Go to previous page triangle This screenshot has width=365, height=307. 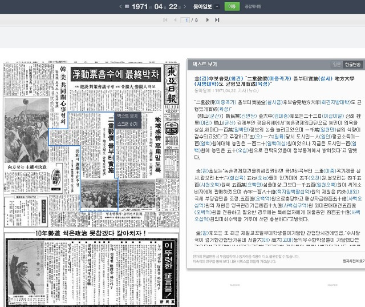[175, 20]
